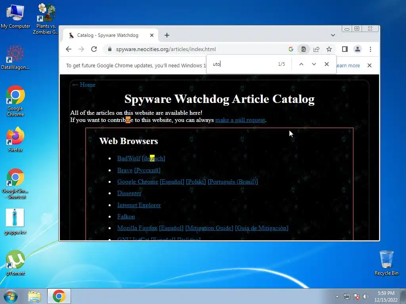This screenshot has width=406, height=304.
Task: View site security lock info
Action: 110,49
